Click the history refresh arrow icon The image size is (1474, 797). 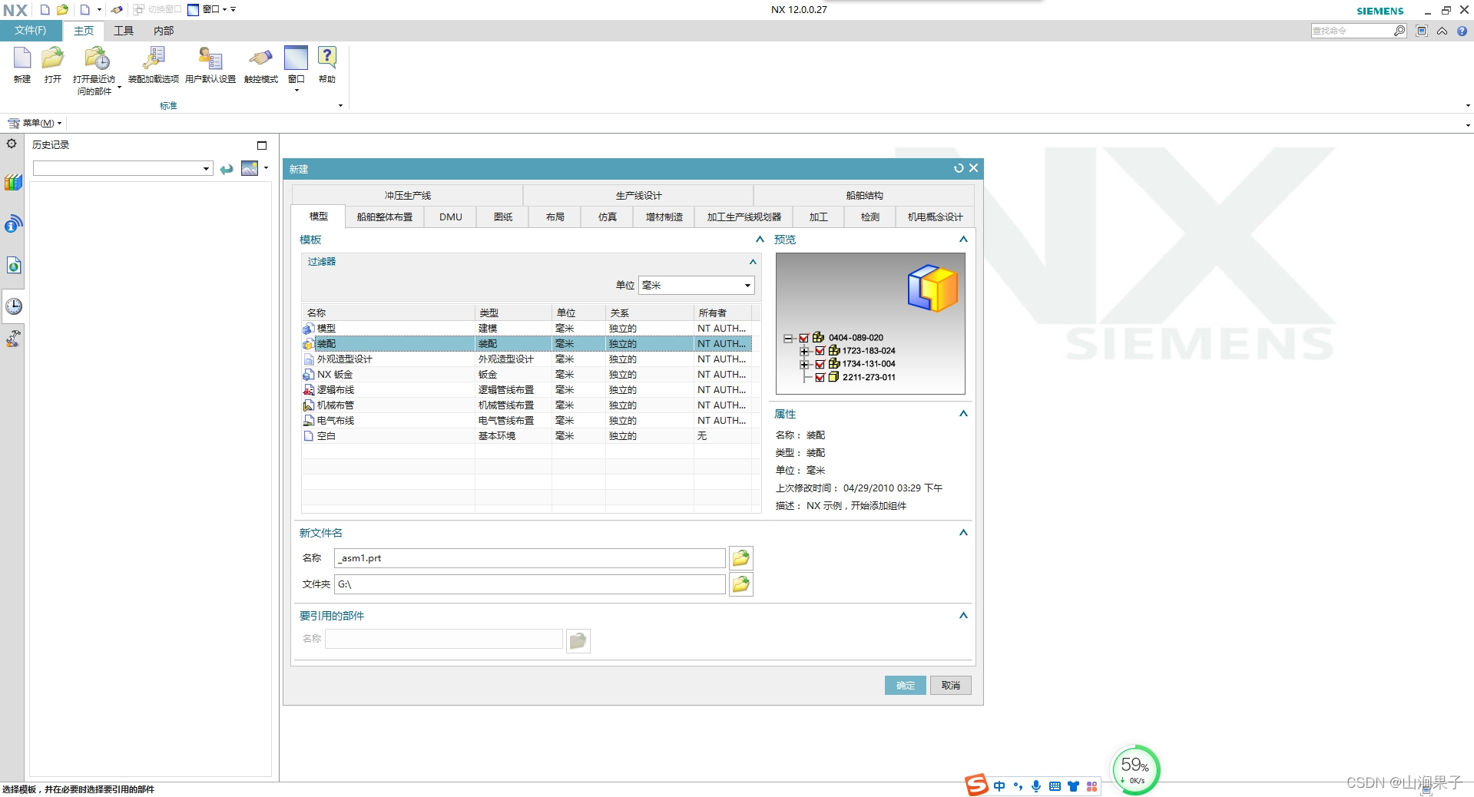tap(227, 169)
